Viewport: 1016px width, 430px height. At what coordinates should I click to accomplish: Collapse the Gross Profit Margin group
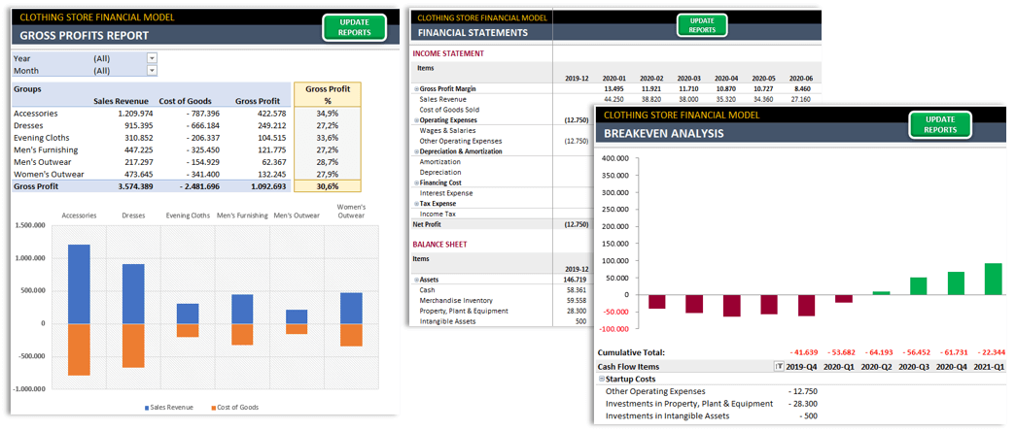(x=416, y=88)
